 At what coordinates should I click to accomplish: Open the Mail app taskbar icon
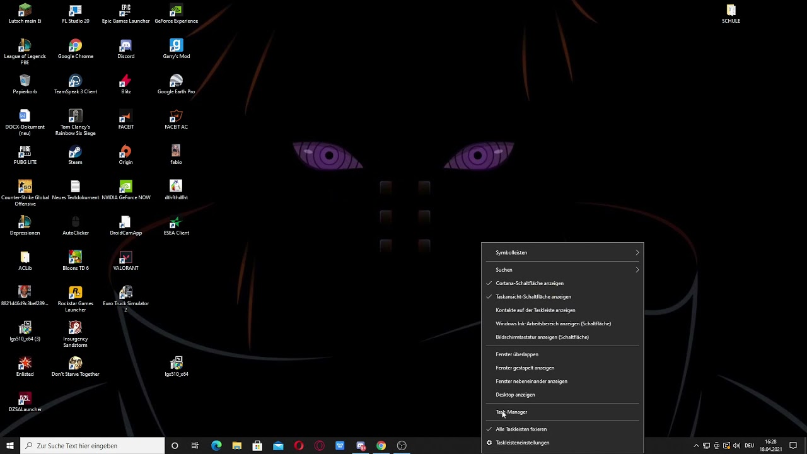278,446
